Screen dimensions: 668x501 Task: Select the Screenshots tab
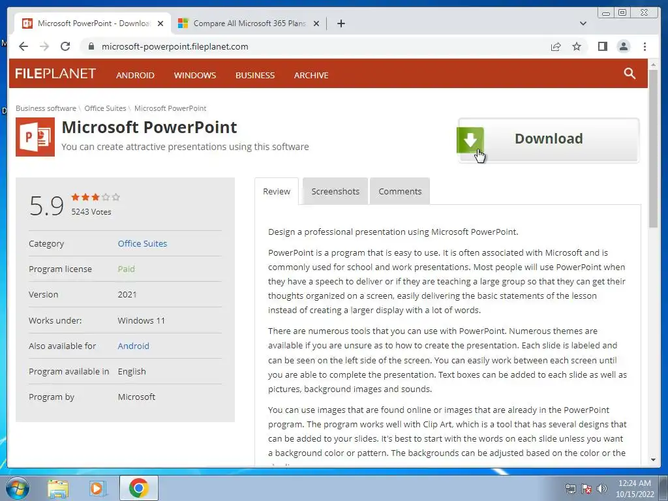point(335,192)
